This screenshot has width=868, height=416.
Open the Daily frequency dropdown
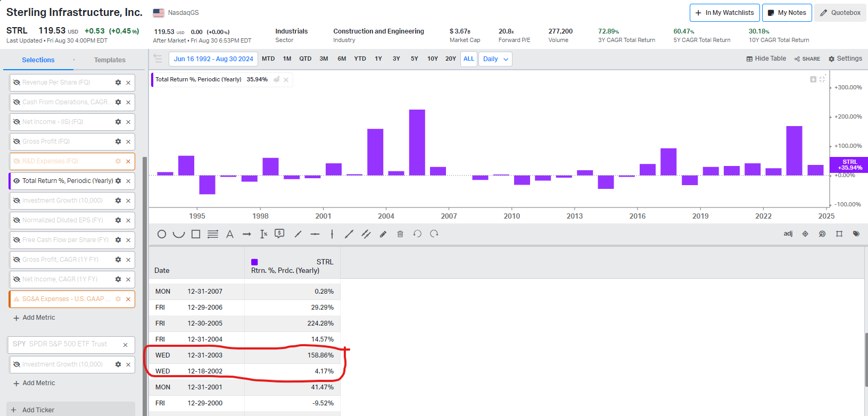[x=495, y=59]
